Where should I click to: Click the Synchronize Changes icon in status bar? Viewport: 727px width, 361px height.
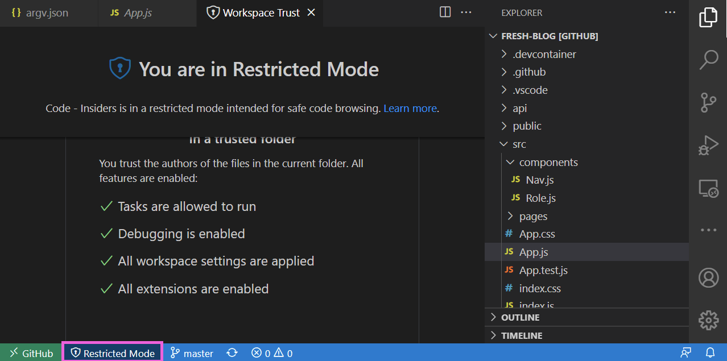pyautogui.click(x=232, y=353)
